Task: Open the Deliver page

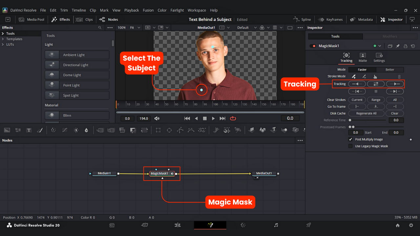Action: click(308, 225)
